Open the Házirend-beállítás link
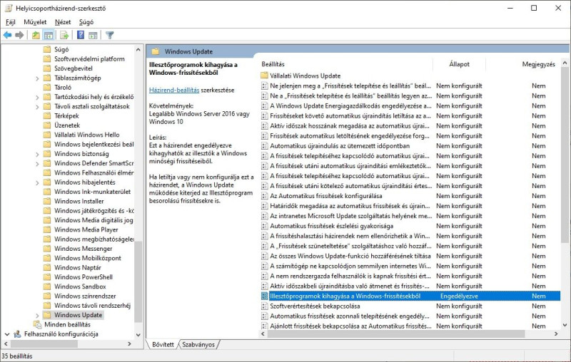The height and width of the screenshot is (362, 571). pyautogui.click(x=174, y=90)
